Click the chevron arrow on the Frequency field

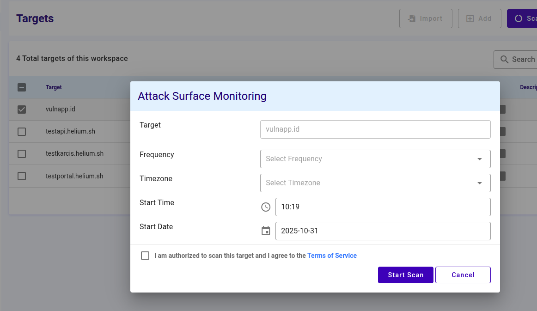tap(480, 159)
